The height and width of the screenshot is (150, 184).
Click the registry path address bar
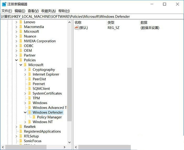92,17
